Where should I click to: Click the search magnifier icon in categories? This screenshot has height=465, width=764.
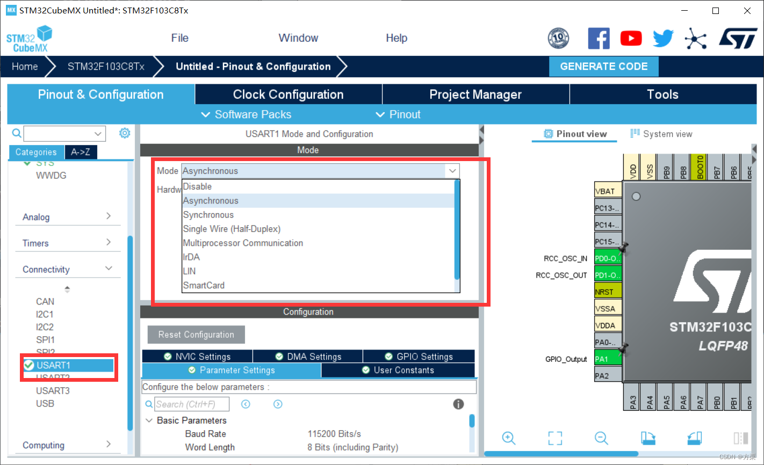pos(17,133)
